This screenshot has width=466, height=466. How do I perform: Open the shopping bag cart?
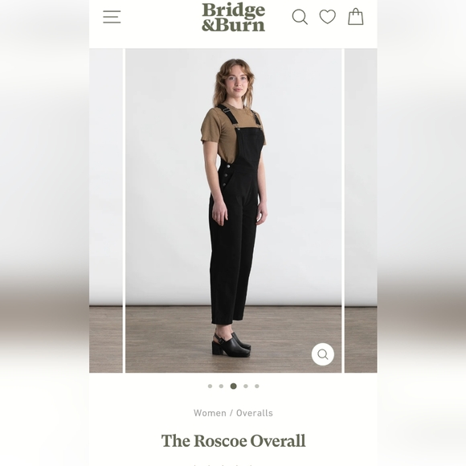pyautogui.click(x=356, y=16)
